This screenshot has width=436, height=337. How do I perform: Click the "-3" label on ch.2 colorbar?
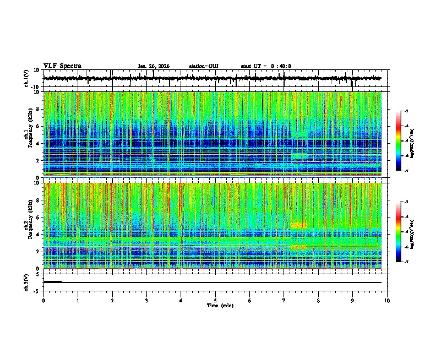(406, 202)
